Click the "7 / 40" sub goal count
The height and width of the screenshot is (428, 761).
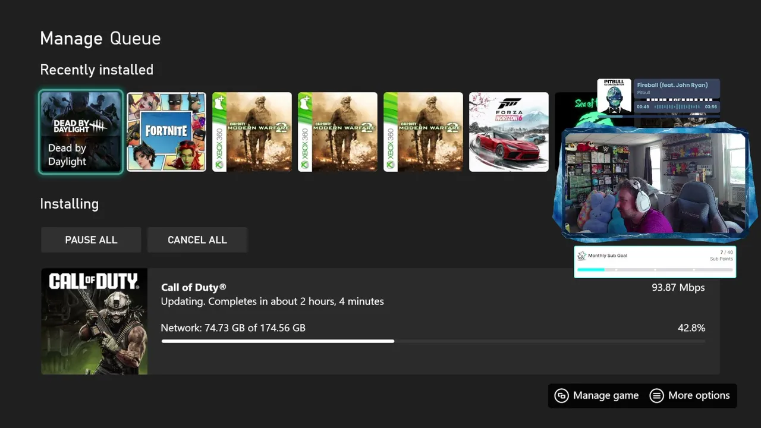(727, 253)
